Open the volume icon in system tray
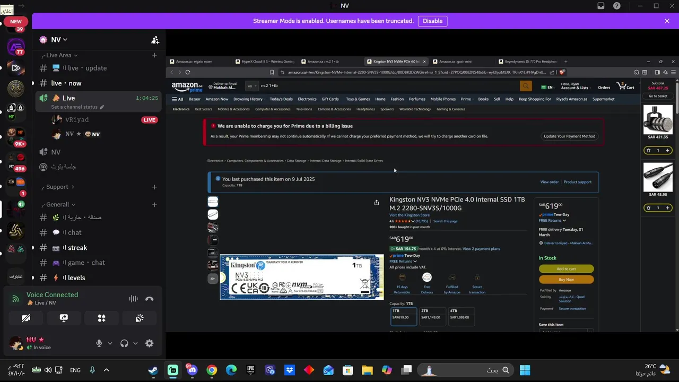679x382 pixels. pos(48,370)
